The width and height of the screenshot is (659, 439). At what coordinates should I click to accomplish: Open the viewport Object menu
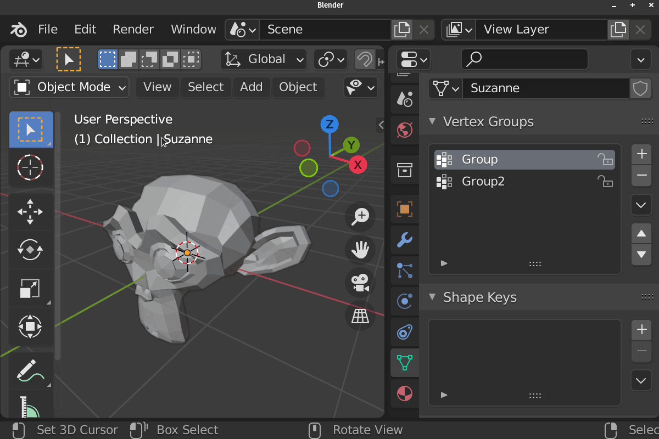click(x=298, y=87)
